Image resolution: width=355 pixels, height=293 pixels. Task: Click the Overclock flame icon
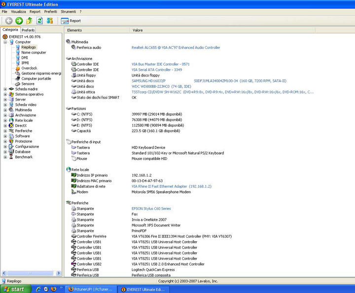pos(18,68)
